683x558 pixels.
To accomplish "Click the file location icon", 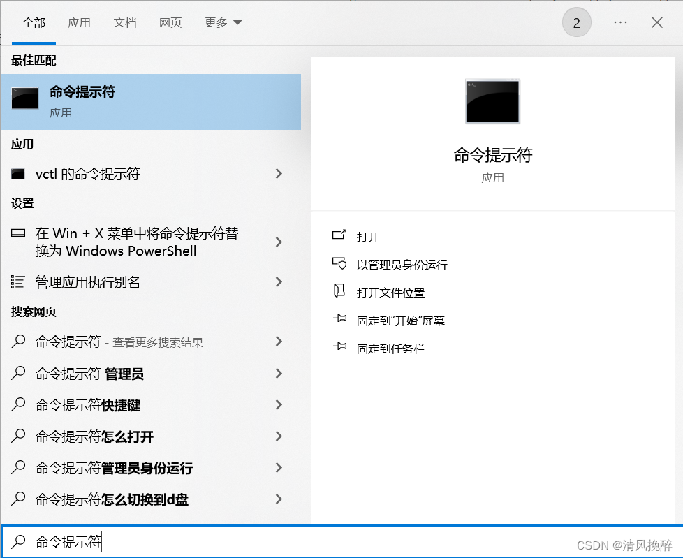I will 339,291.
